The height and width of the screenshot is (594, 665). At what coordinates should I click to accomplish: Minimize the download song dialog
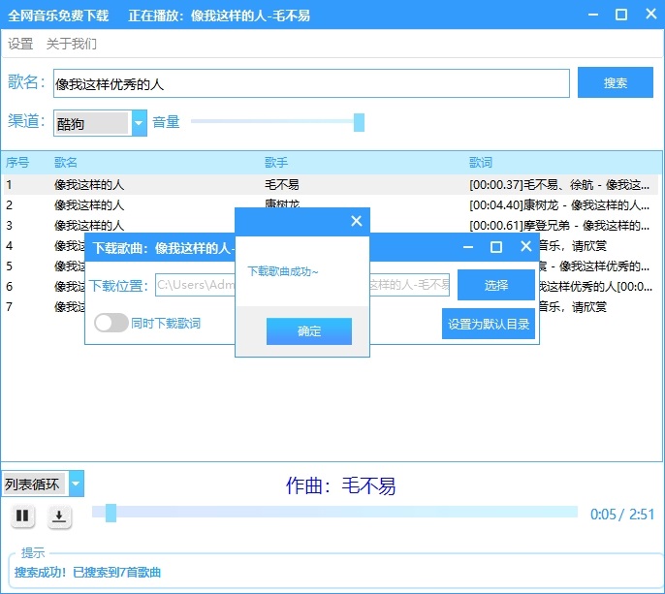[467, 247]
